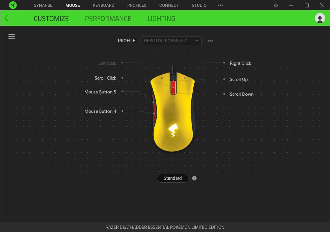330x232 pixels.
Task: Select the Mouse Button 4 assignment
Action: [x=100, y=111]
